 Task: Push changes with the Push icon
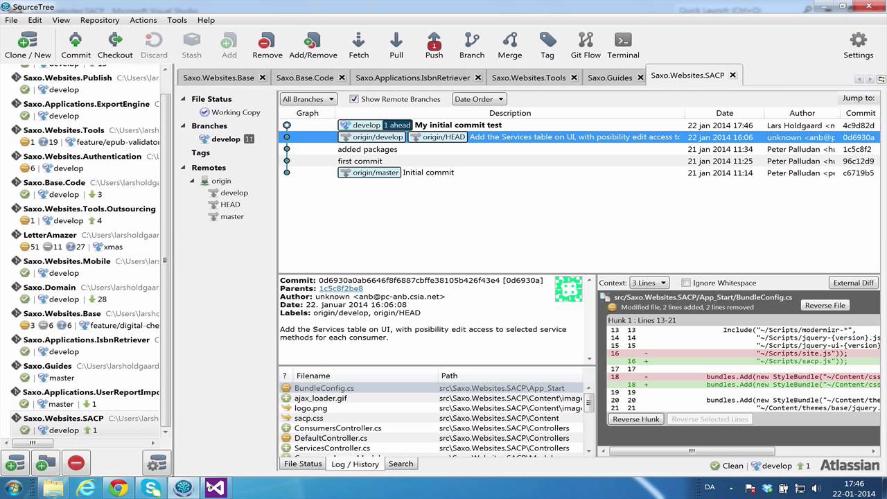[x=434, y=45]
